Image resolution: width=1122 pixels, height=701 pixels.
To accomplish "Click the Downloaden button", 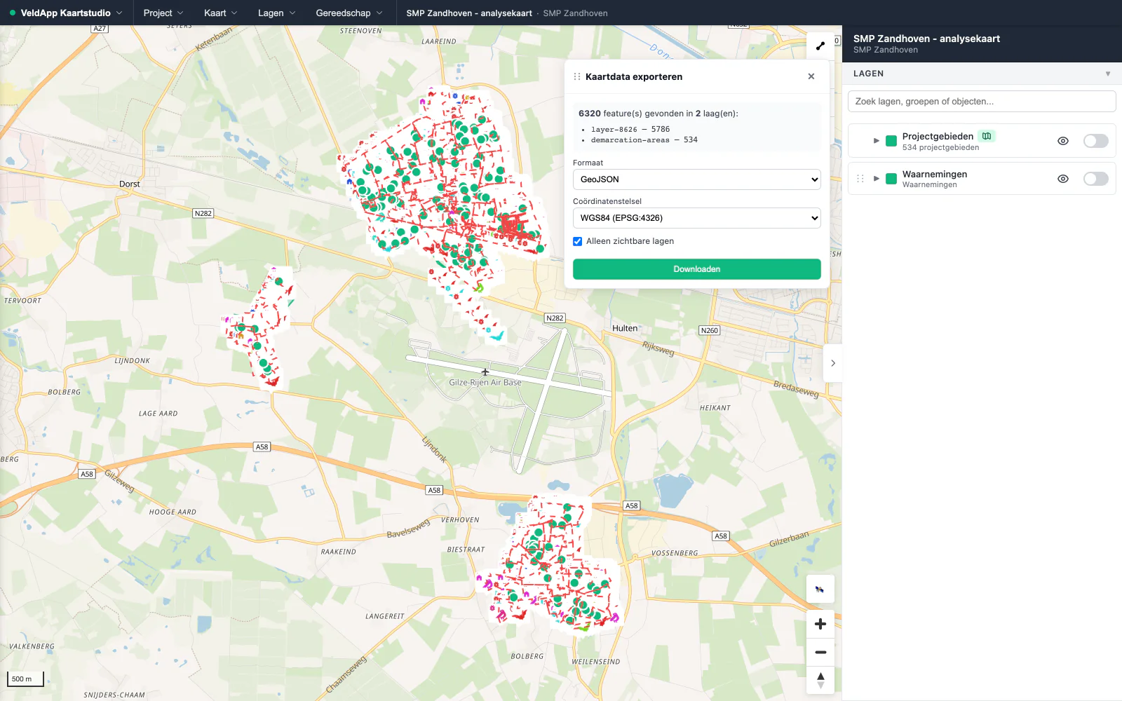I will click(x=696, y=269).
